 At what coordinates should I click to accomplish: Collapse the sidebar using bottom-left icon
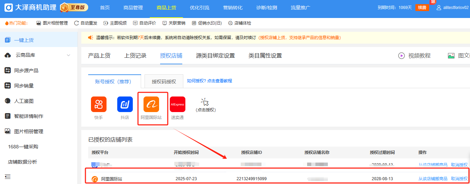(8, 177)
